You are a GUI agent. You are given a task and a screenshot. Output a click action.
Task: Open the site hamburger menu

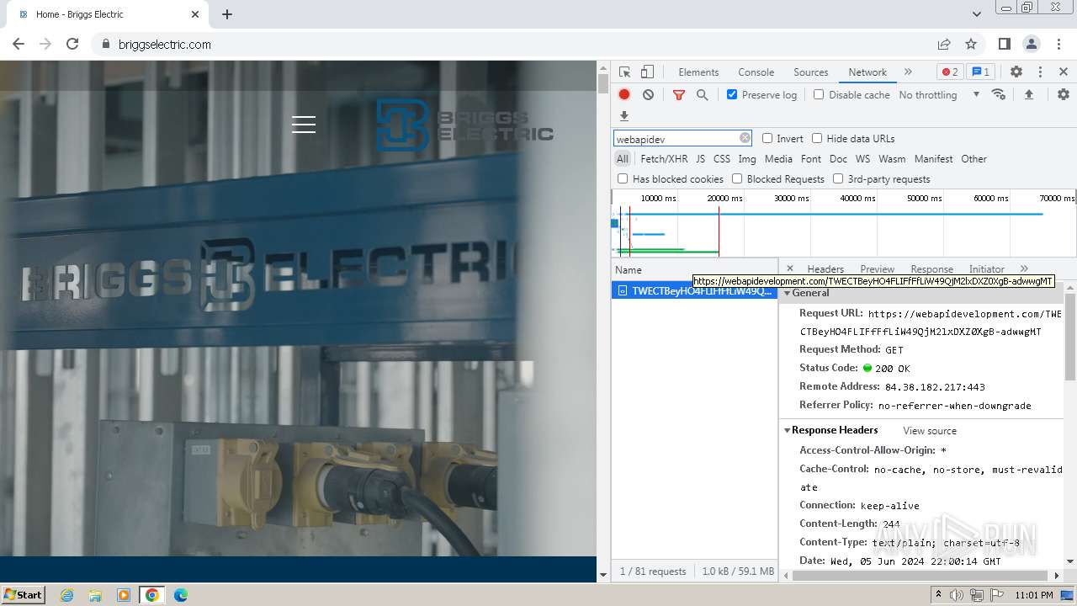click(304, 125)
